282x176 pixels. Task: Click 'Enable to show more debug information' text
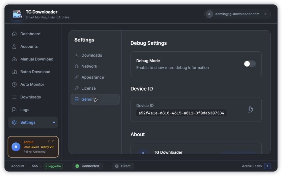(x=172, y=68)
